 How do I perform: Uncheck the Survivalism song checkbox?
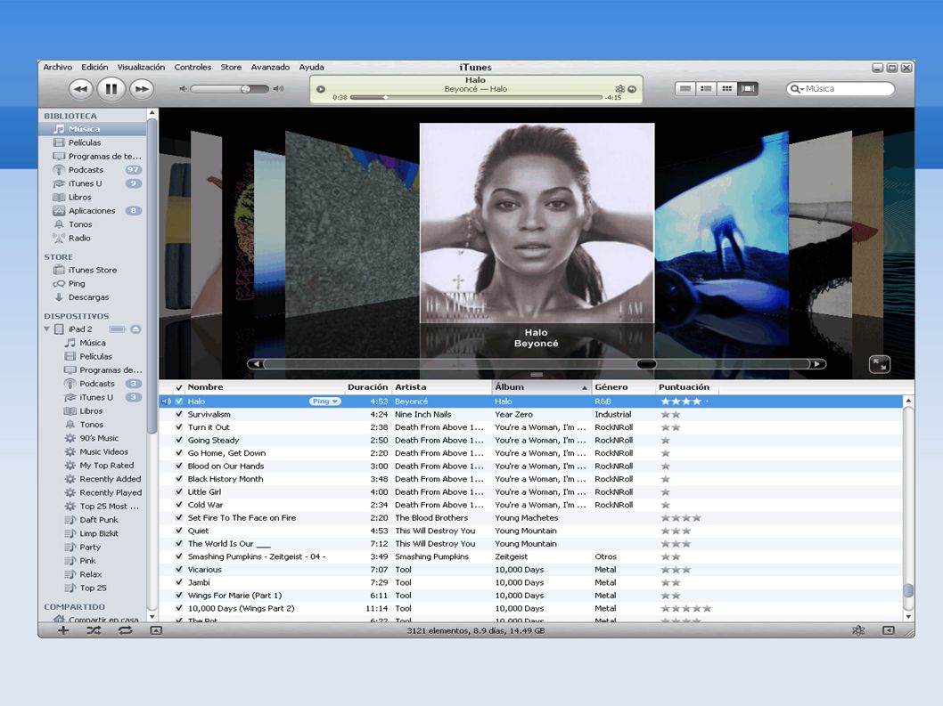click(x=178, y=414)
